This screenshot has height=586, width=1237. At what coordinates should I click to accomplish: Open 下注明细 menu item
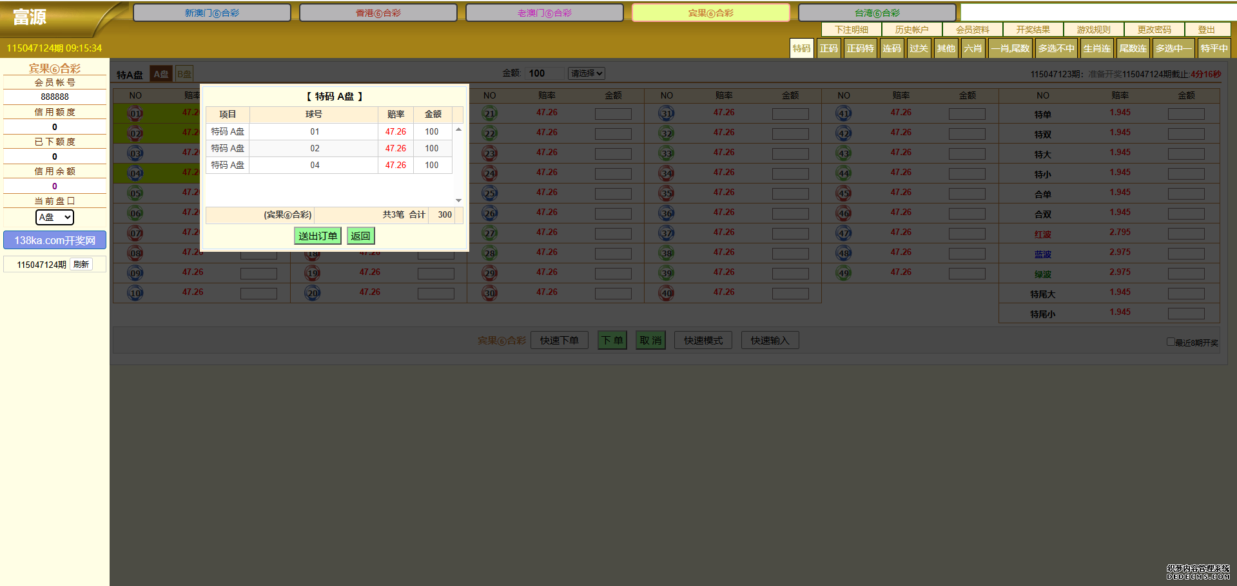click(x=852, y=30)
